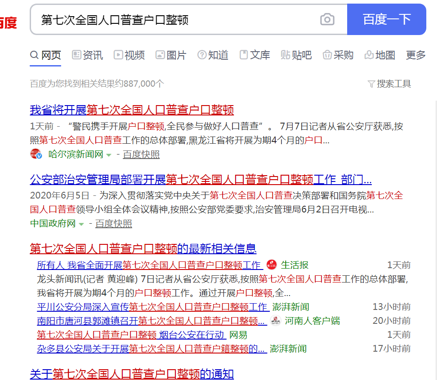438x380 pixels.
Task: Click the 13小时前 timestamp
Action: point(391,307)
